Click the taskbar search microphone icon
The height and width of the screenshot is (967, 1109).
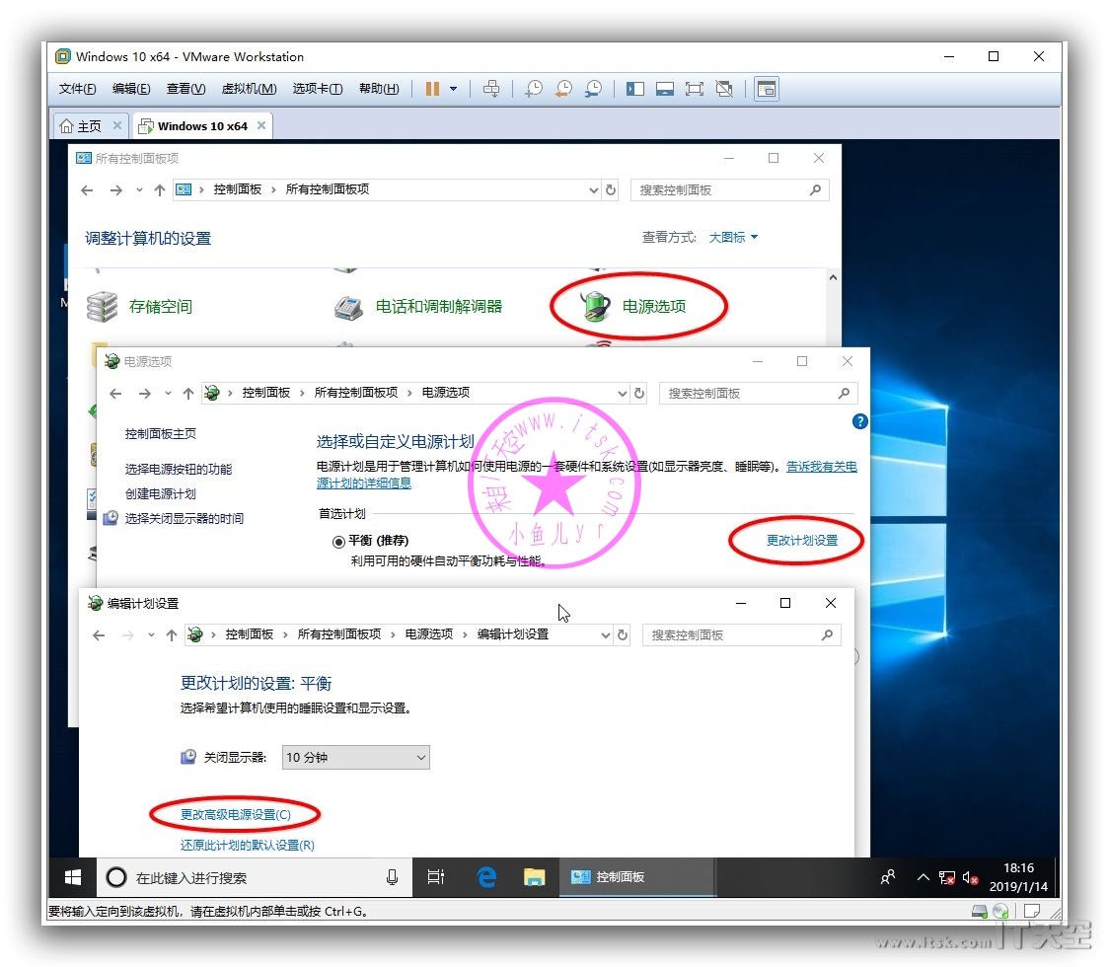(x=393, y=878)
